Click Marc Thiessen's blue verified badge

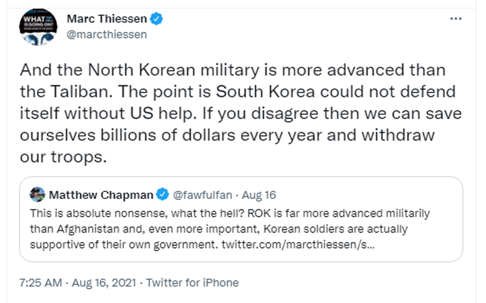pos(156,19)
